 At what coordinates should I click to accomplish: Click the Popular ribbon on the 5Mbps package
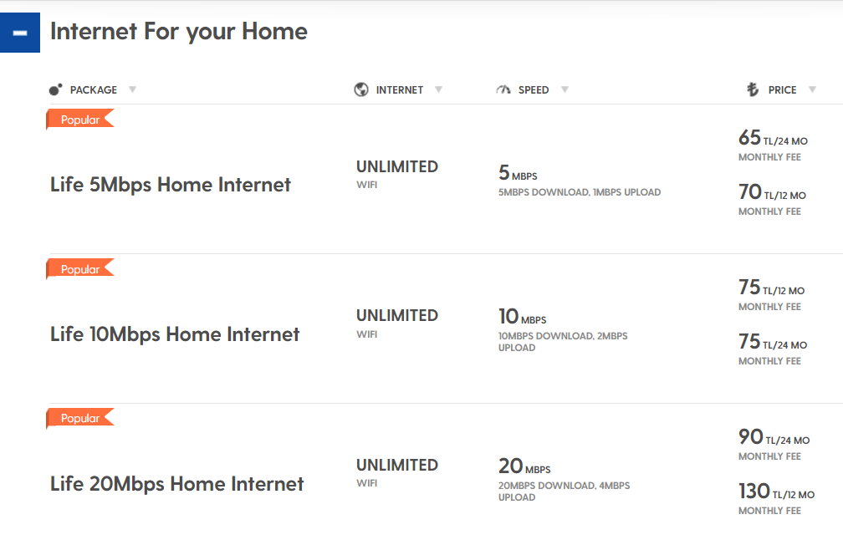pos(80,120)
